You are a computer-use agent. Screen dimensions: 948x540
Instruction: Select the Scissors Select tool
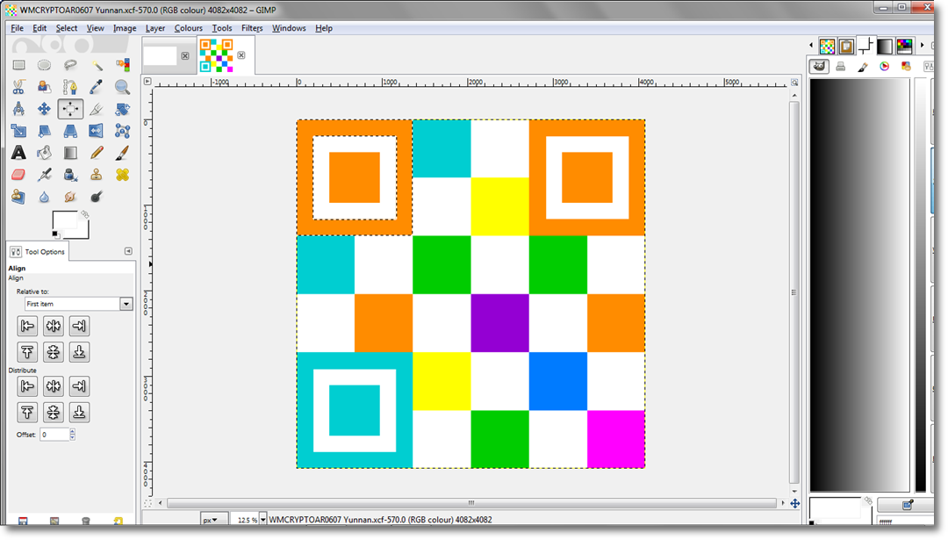pyautogui.click(x=18, y=87)
